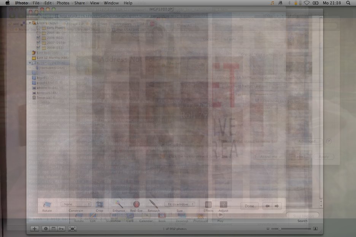Click the Apply button in Network
Screen dimensions: 356x237
click(x=324, y=157)
